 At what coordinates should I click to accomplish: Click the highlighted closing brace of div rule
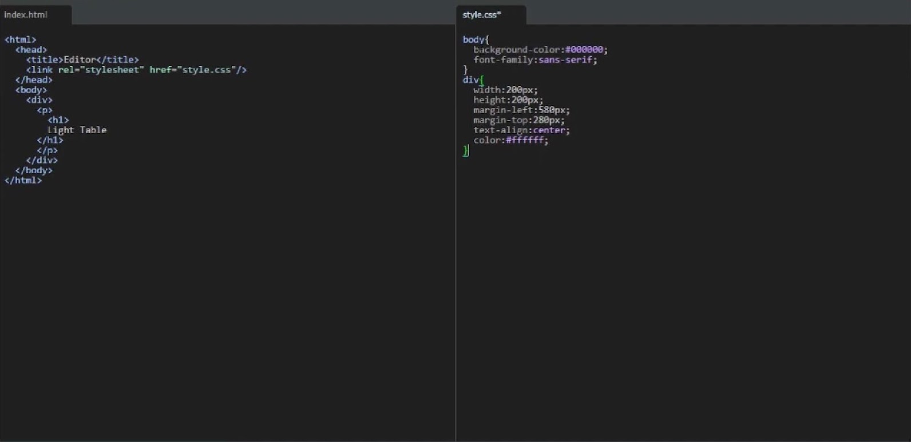coord(466,150)
